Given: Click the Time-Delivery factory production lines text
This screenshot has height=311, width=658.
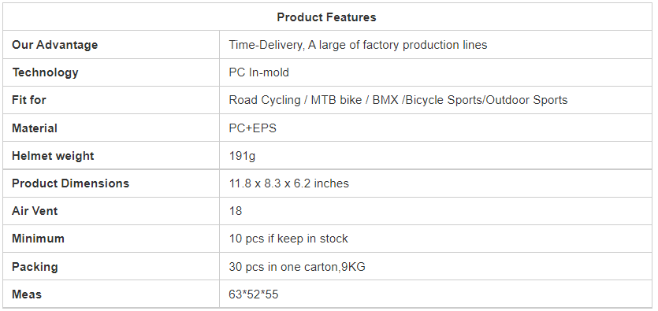Looking at the screenshot, I should pos(358,45).
